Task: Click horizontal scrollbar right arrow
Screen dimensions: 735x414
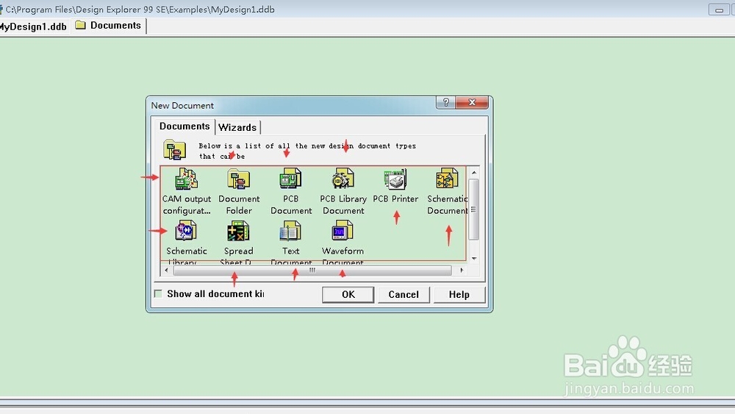Action: click(462, 271)
